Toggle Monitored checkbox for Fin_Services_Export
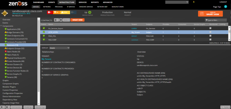 tap(210, 28)
